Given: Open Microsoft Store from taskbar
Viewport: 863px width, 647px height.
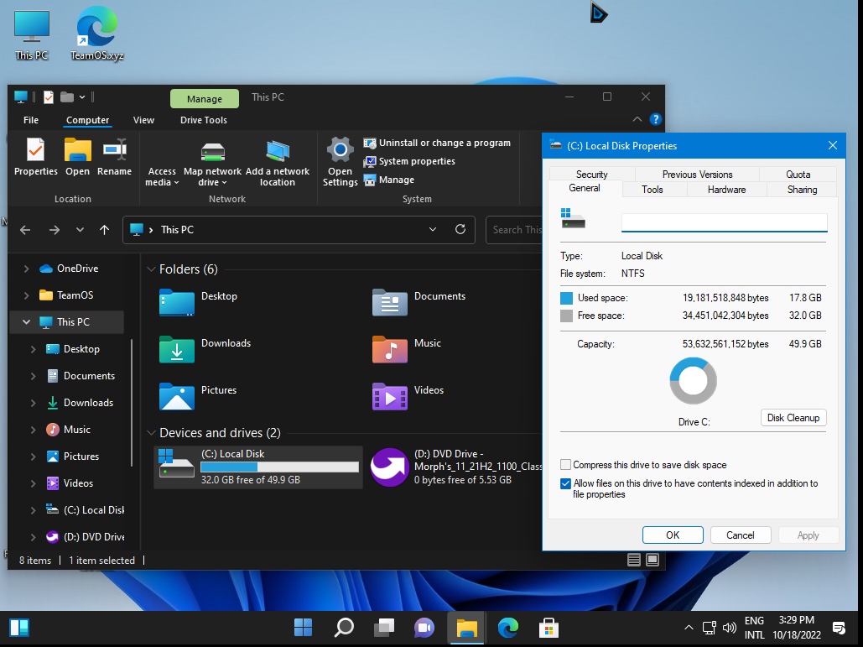Looking at the screenshot, I should tap(548, 628).
